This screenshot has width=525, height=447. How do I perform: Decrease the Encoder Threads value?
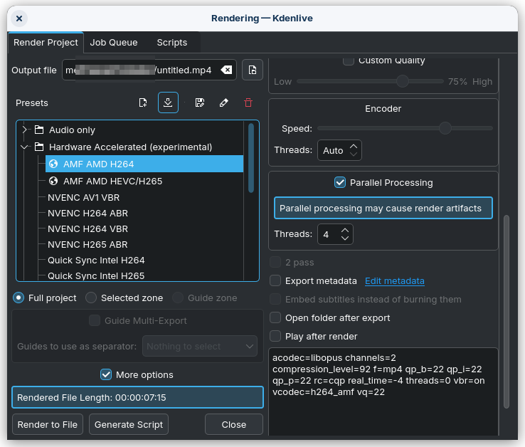pyautogui.click(x=354, y=154)
